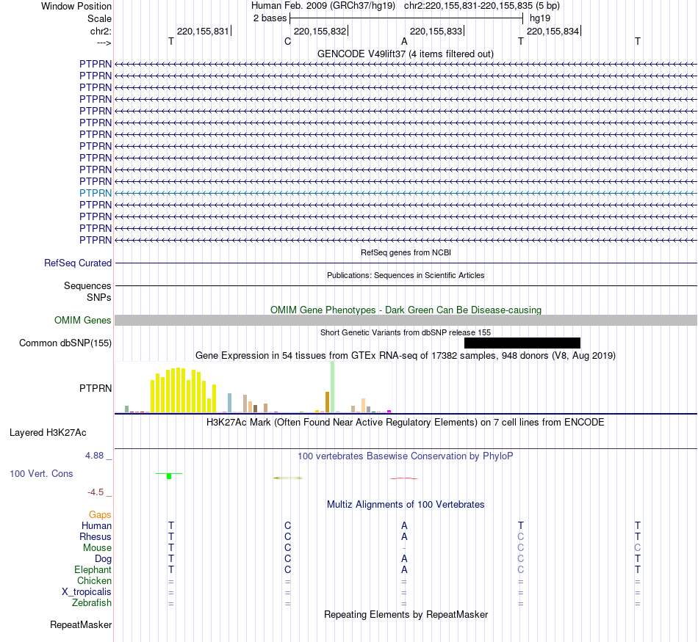The width and height of the screenshot is (698, 642).
Task: Click the orange Gaps label
Action: (100, 514)
